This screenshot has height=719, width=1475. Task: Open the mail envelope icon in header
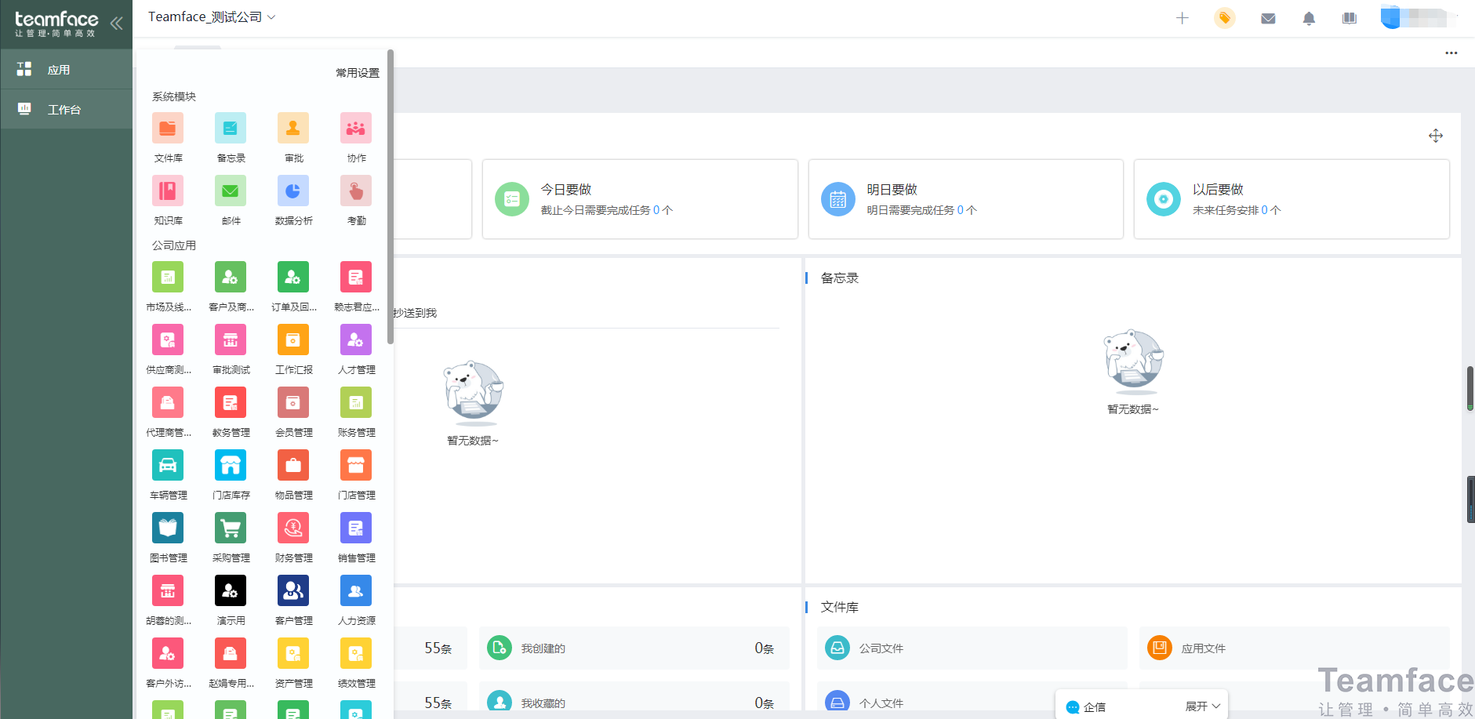coord(1268,18)
